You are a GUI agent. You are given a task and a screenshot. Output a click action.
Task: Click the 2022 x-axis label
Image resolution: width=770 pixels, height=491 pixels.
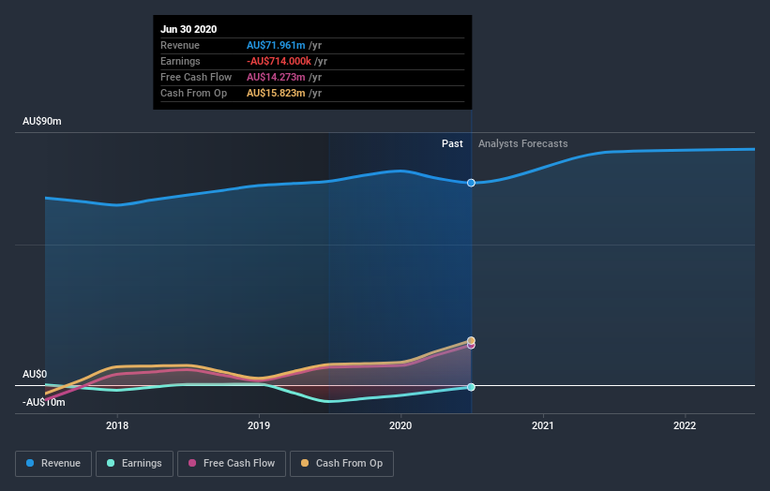pos(685,425)
